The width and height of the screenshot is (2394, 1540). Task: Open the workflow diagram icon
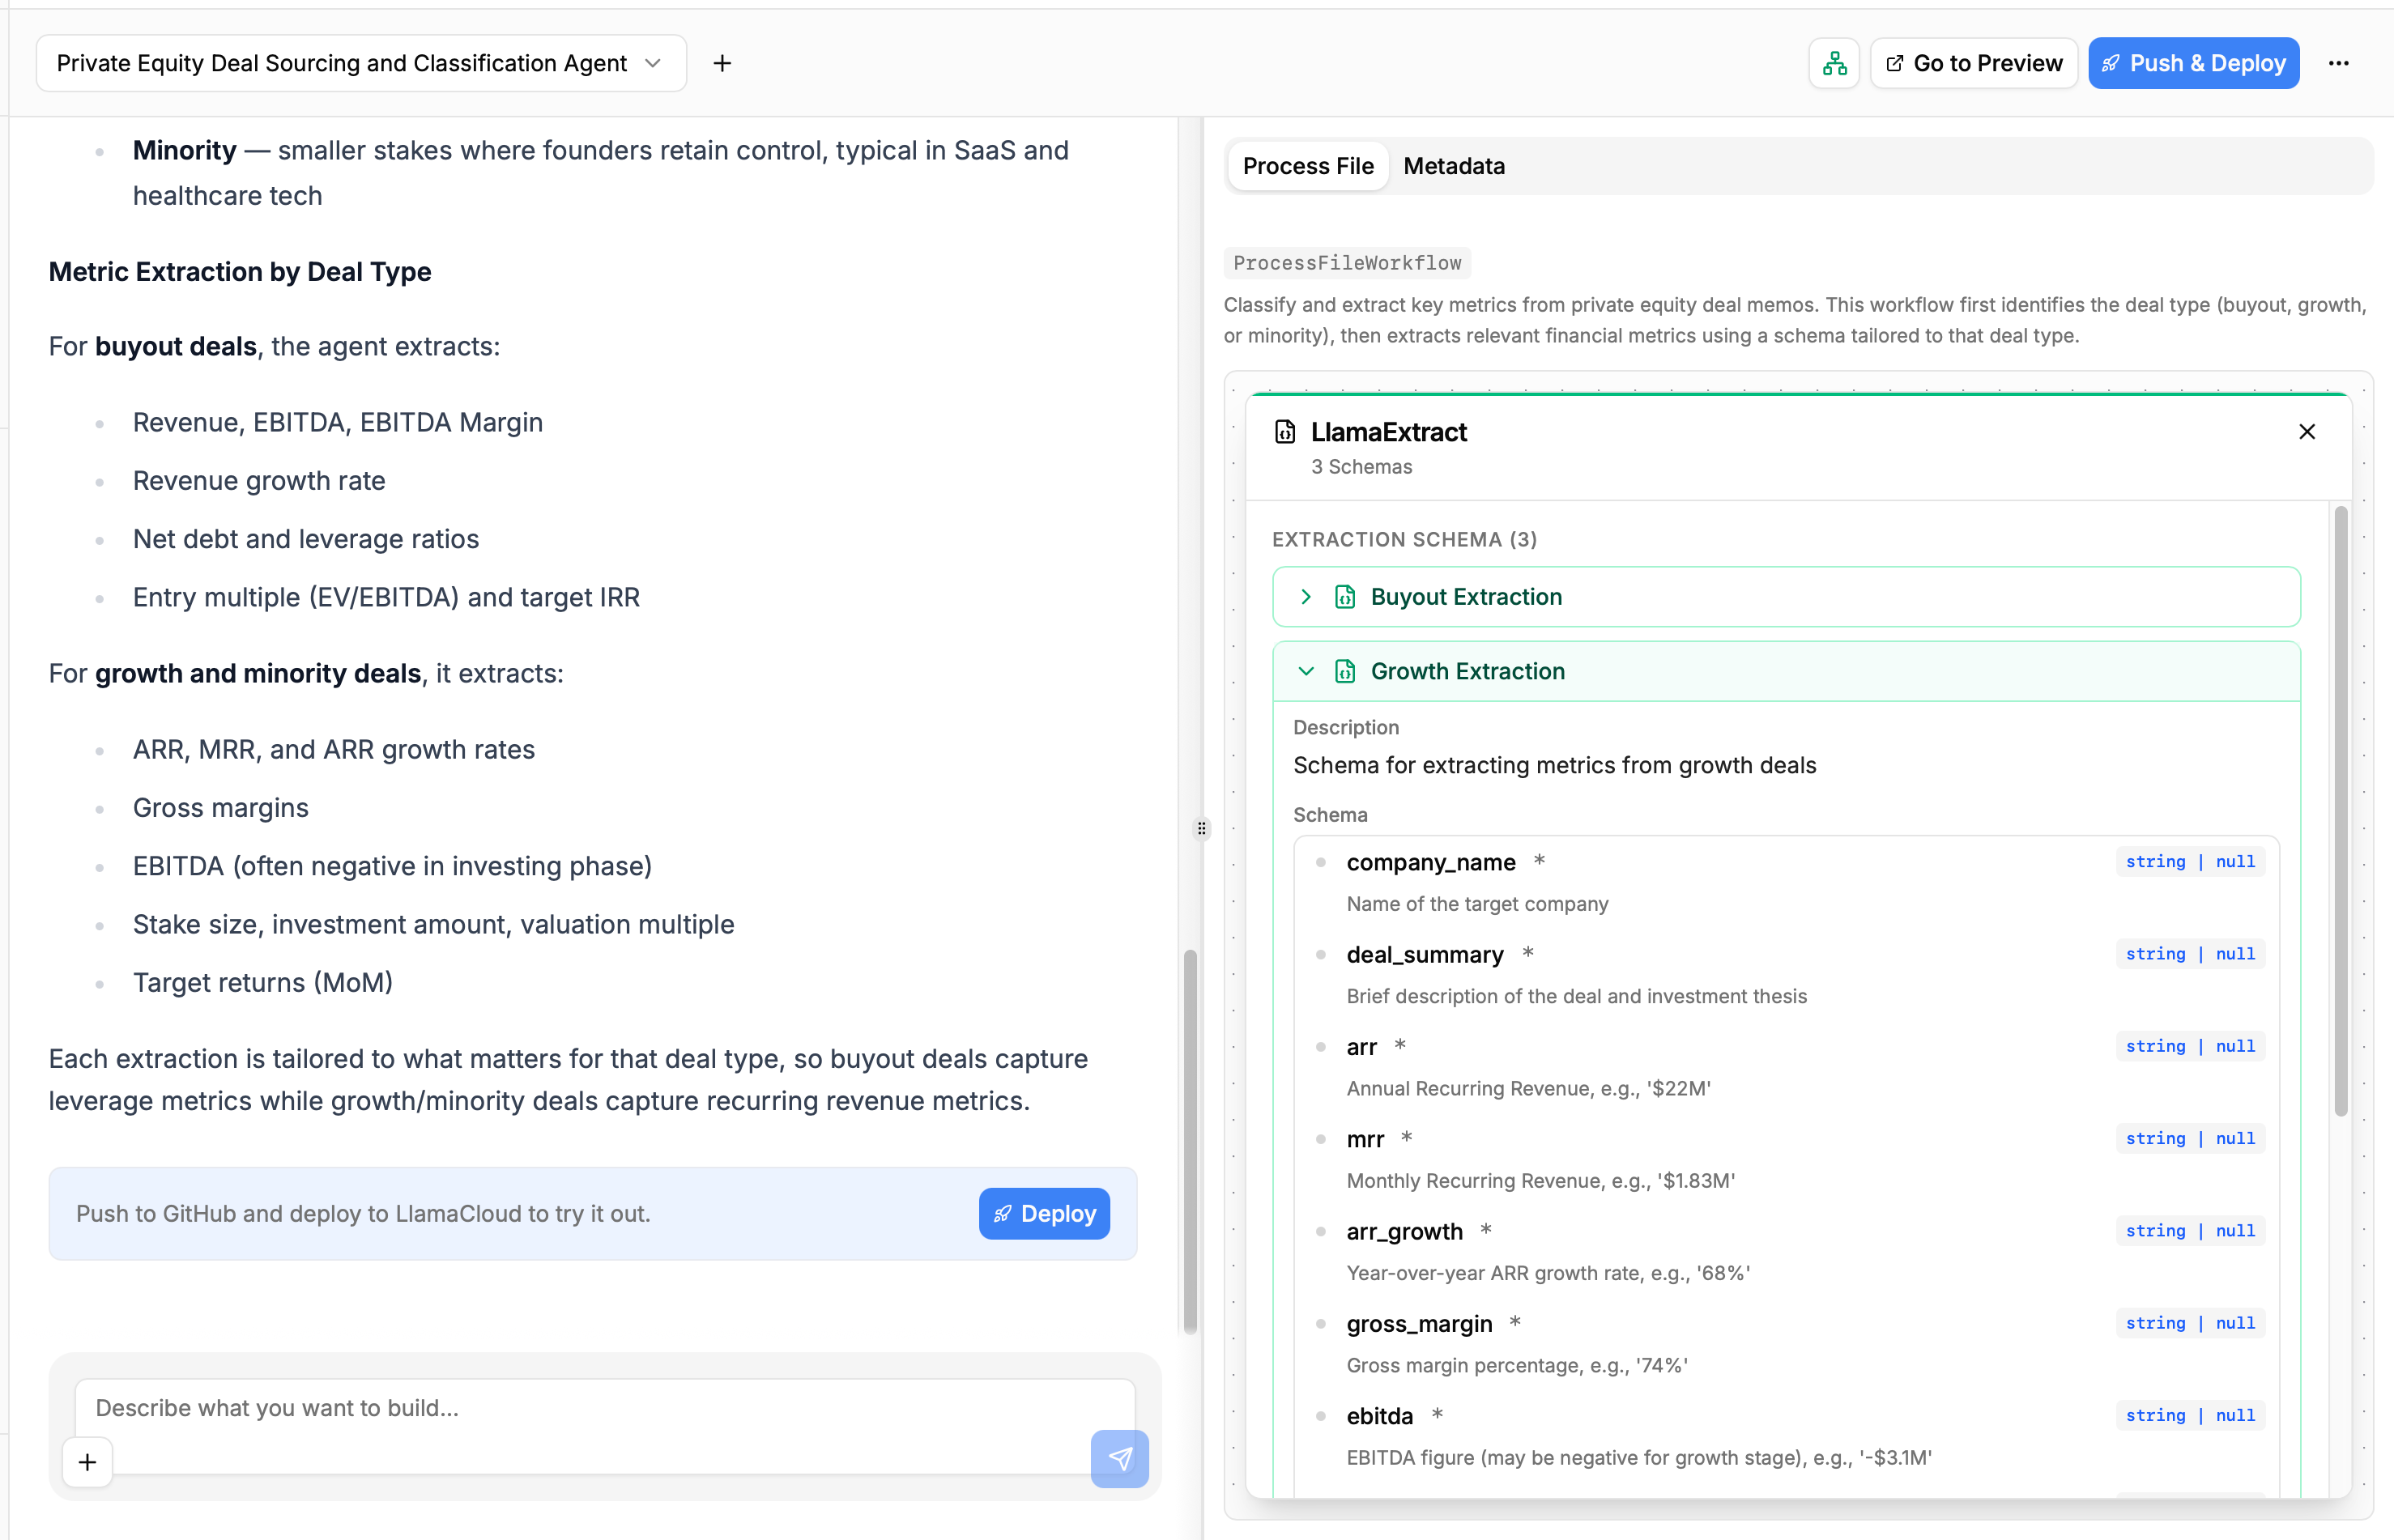point(1833,64)
